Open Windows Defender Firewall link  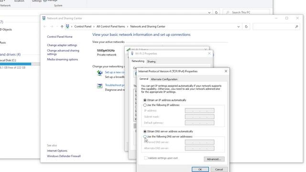click(64, 156)
